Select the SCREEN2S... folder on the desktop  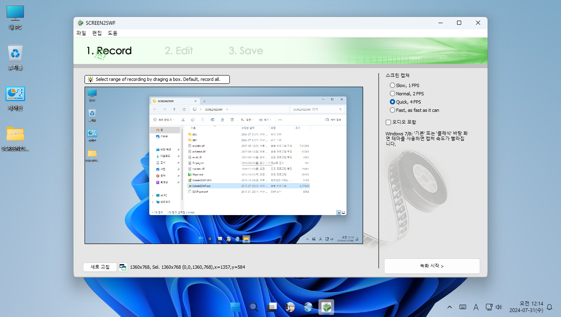(x=15, y=139)
